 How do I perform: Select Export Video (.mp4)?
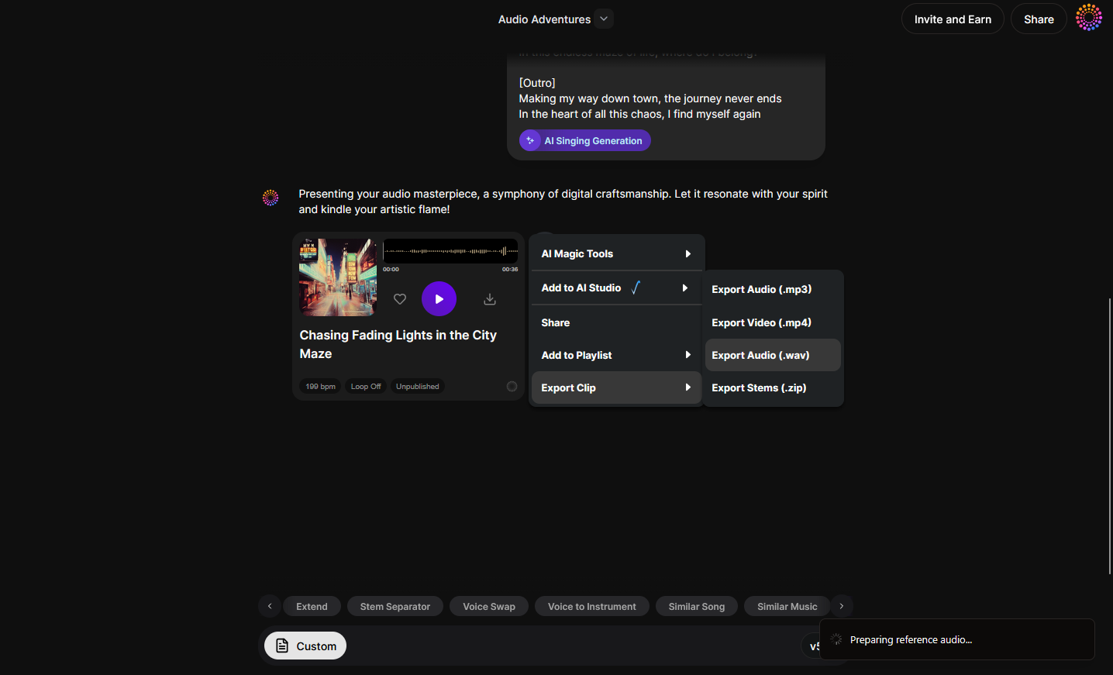pos(773,322)
